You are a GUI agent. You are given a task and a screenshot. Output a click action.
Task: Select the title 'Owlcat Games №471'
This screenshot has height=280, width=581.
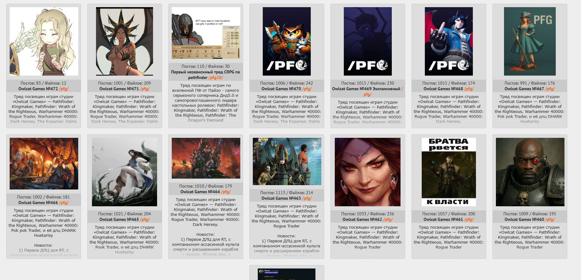[x=119, y=89]
